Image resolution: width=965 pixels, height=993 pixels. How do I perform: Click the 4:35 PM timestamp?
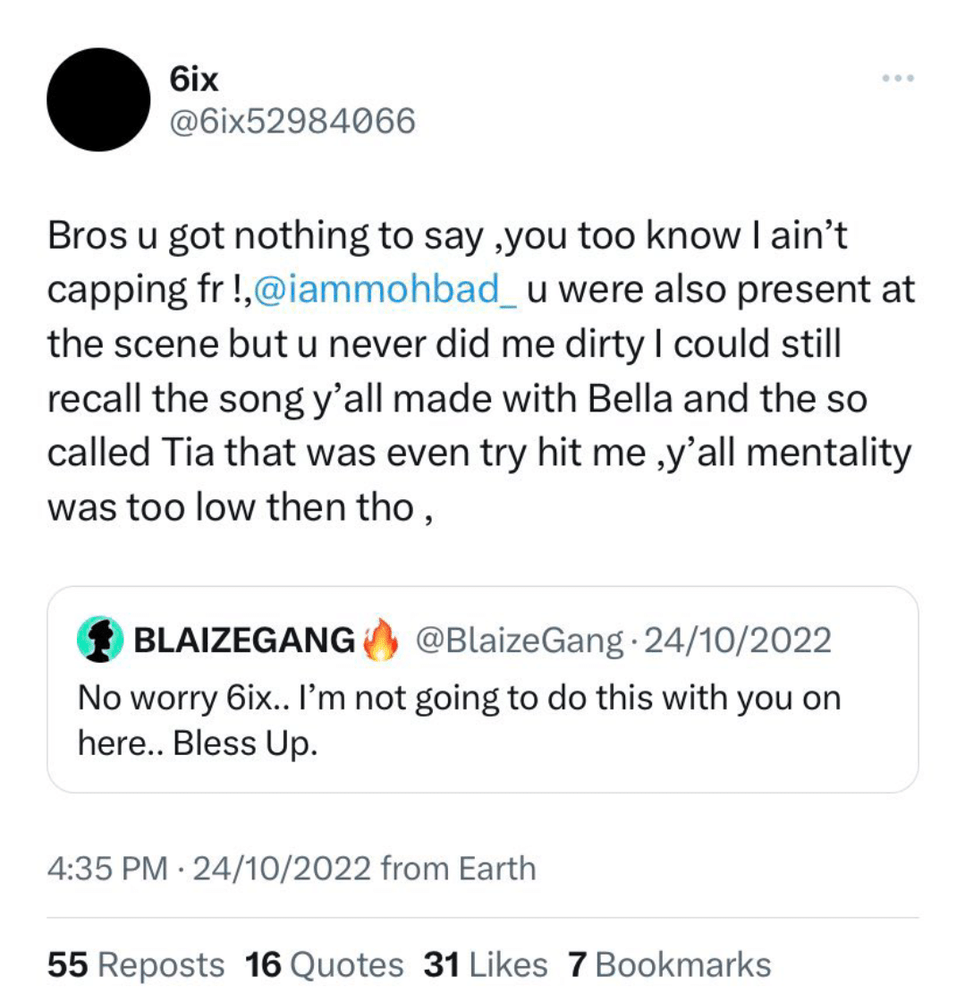pyautogui.click(x=106, y=869)
